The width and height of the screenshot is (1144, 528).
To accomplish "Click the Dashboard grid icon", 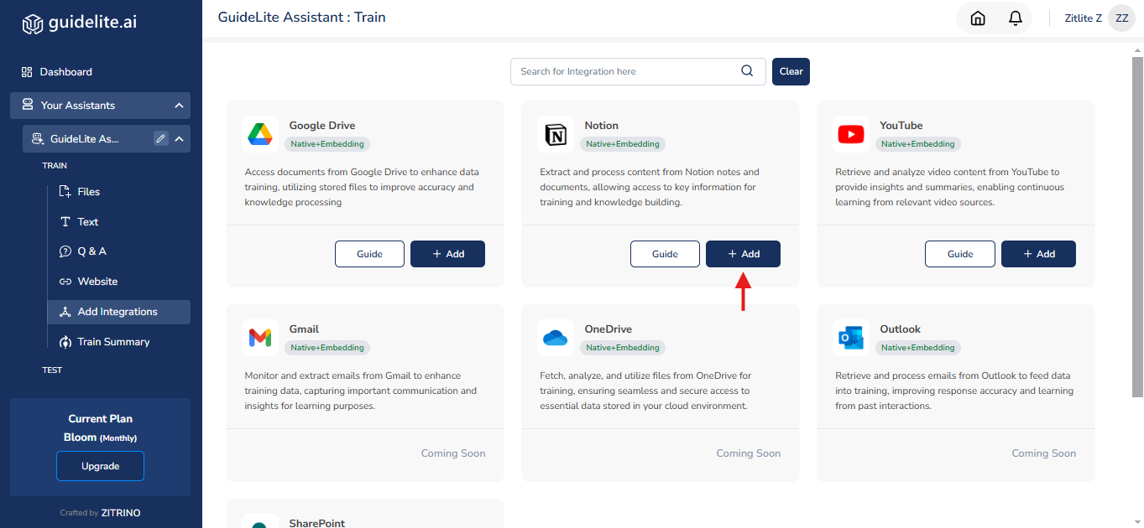I will (x=27, y=72).
